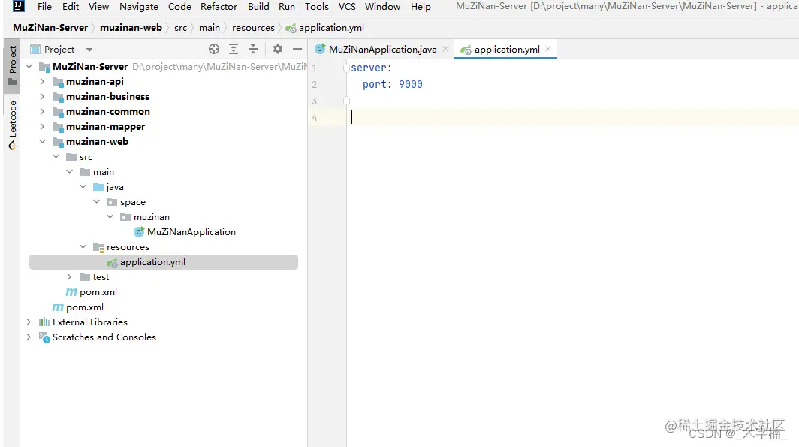This screenshot has width=799, height=447.
Task: Open the Build menu
Action: 258,7
